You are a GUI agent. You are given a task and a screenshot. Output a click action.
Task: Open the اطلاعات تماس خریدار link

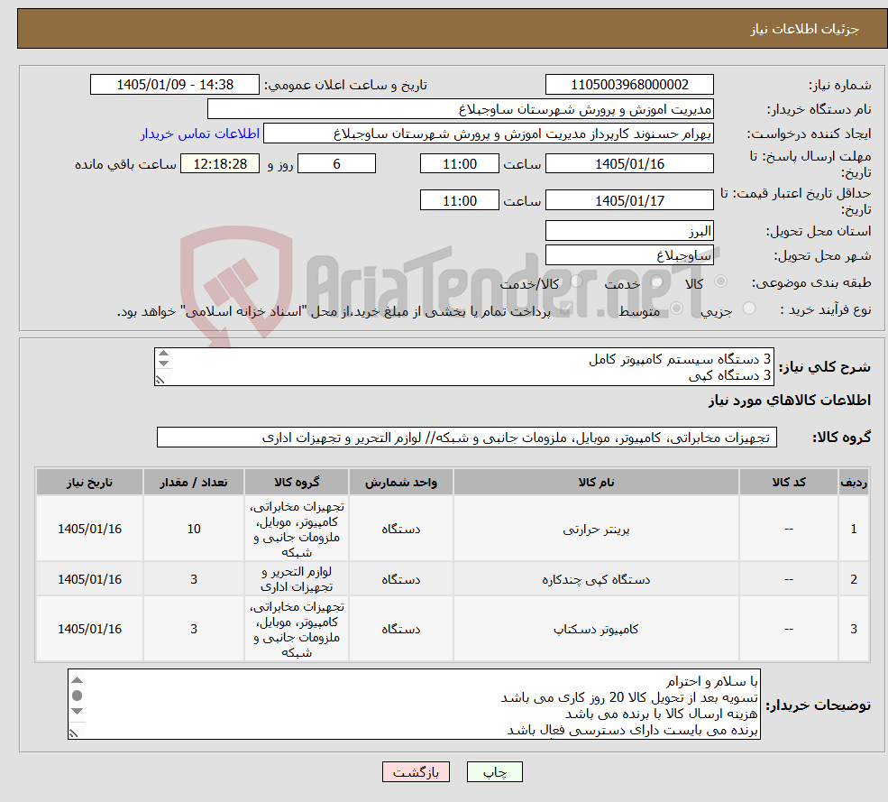(200, 134)
